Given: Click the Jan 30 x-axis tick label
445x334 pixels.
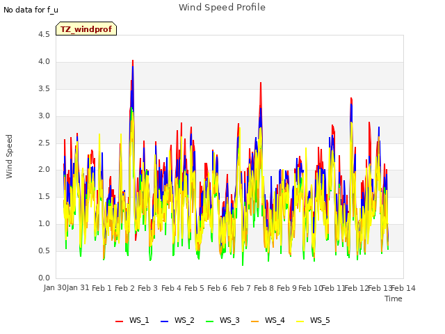Looking at the screenshot, I should [x=55, y=288].
